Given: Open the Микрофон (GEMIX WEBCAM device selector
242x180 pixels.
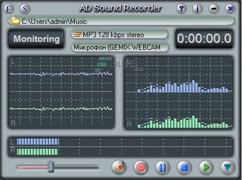Looking at the screenshot, I should click(x=120, y=47).
